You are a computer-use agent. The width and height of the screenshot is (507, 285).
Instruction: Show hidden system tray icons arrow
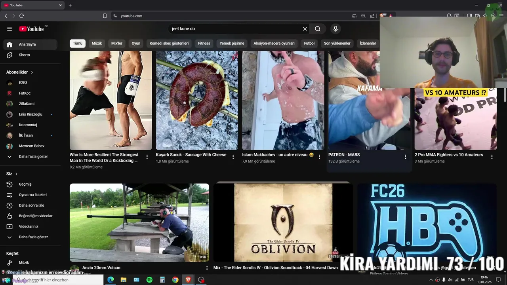[x=431, y=280]
